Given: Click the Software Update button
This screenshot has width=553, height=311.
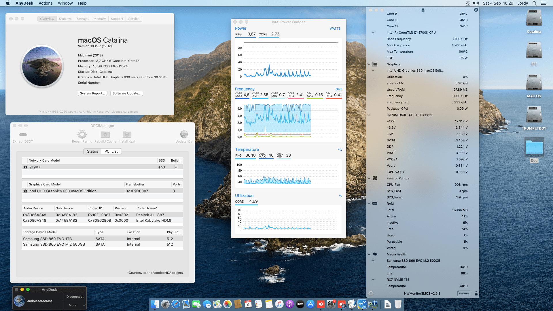Looking at the screenshot, I should [127, 93].
